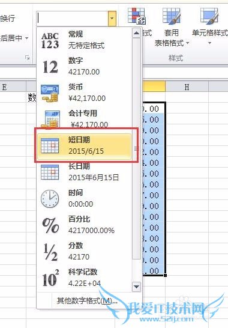Pick the Fraction (分数) ½ icon
The image size is (228, 328).
[x=50, y=252]
